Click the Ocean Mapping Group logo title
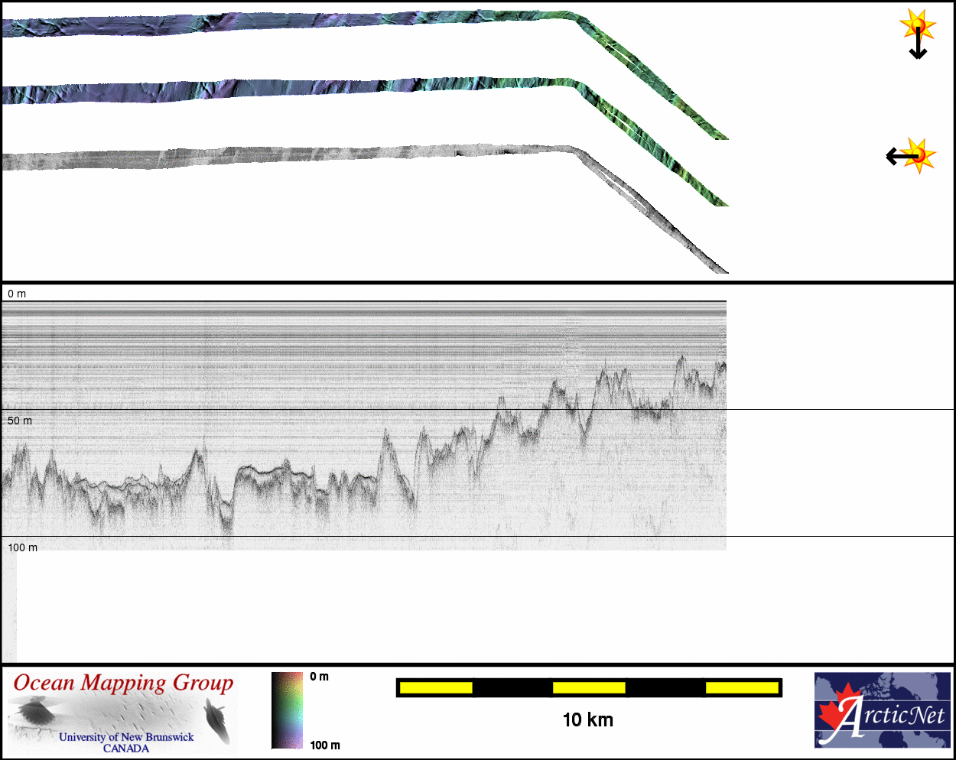Viewport: 956px width, 760px height. (123, 683)
